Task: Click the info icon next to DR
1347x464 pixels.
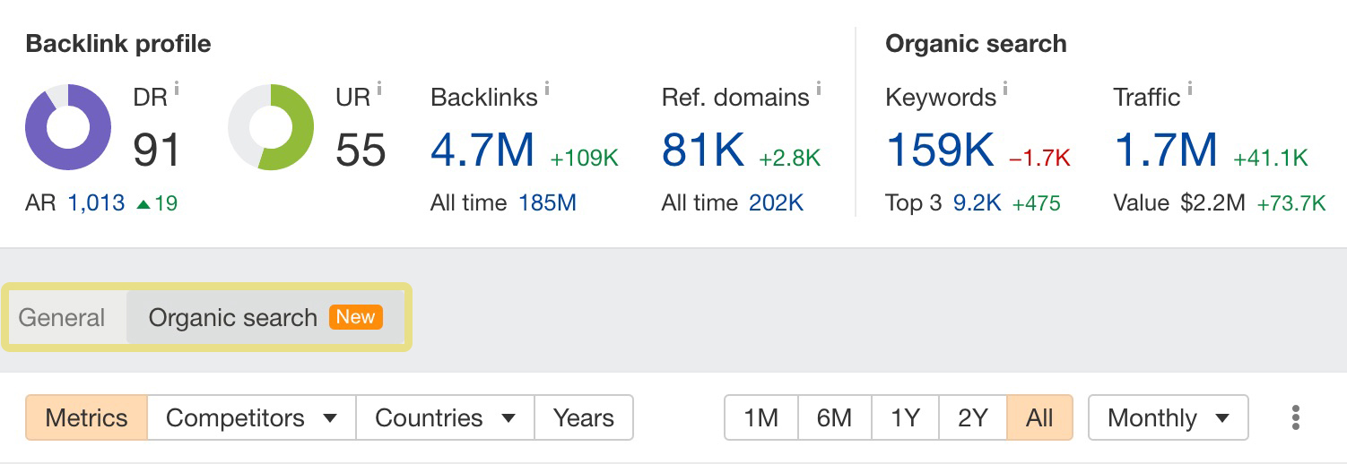Action: coord(177,88)
